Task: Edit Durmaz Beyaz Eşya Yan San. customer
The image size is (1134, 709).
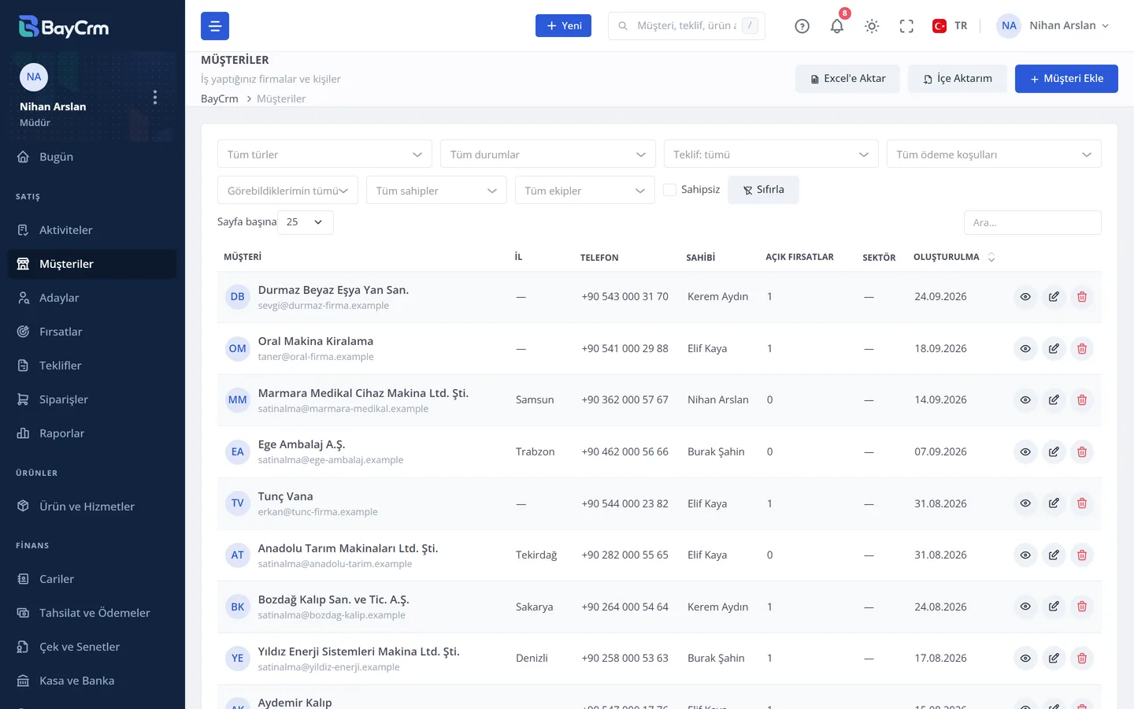Action: [1054, 297]
